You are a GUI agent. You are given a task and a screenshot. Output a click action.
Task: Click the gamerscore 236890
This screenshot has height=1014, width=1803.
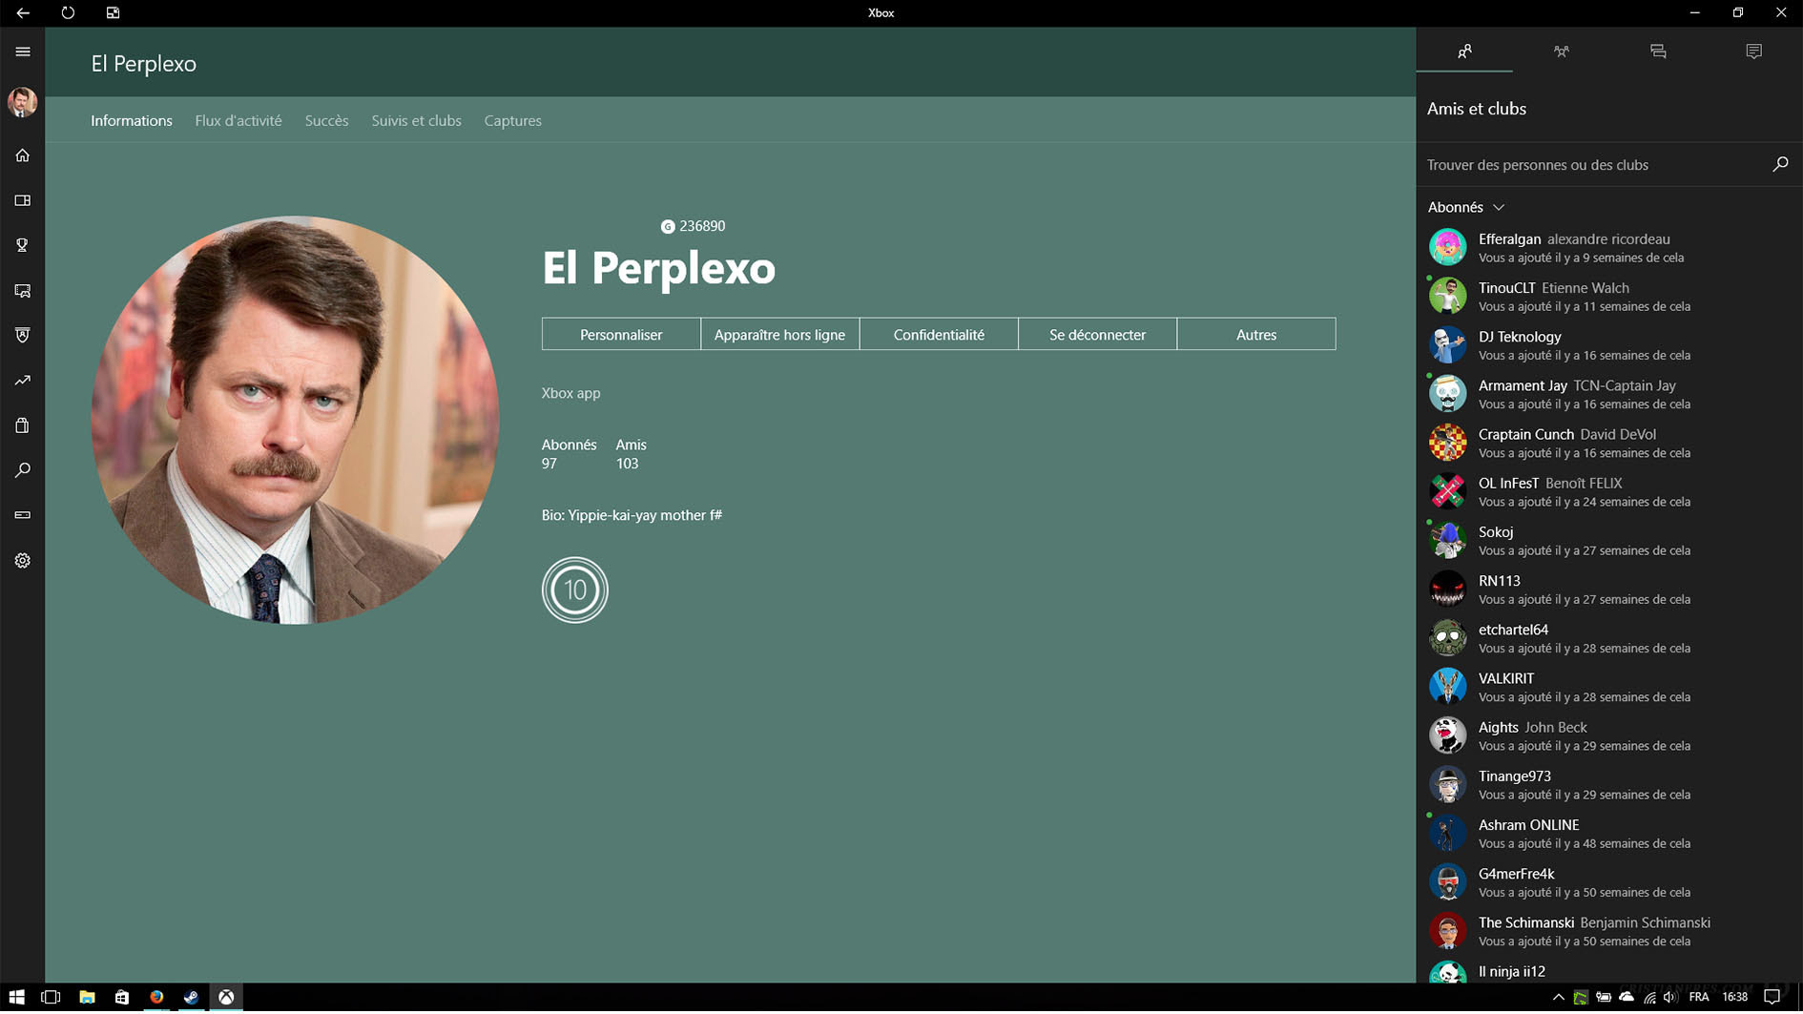693,226
